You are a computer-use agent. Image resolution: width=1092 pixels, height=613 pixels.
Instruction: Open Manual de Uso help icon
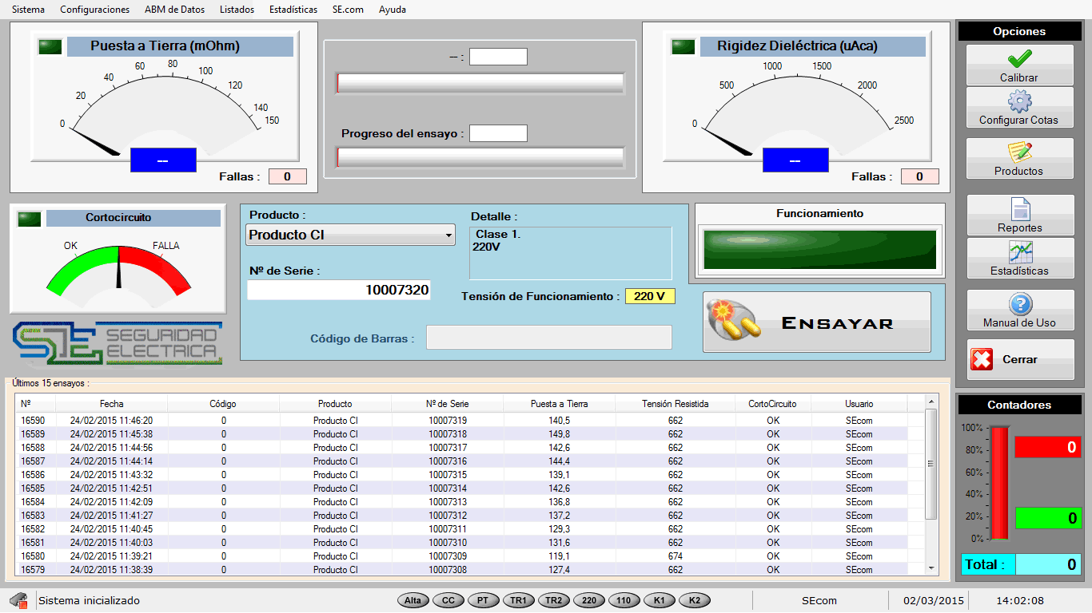point(1020,304)
